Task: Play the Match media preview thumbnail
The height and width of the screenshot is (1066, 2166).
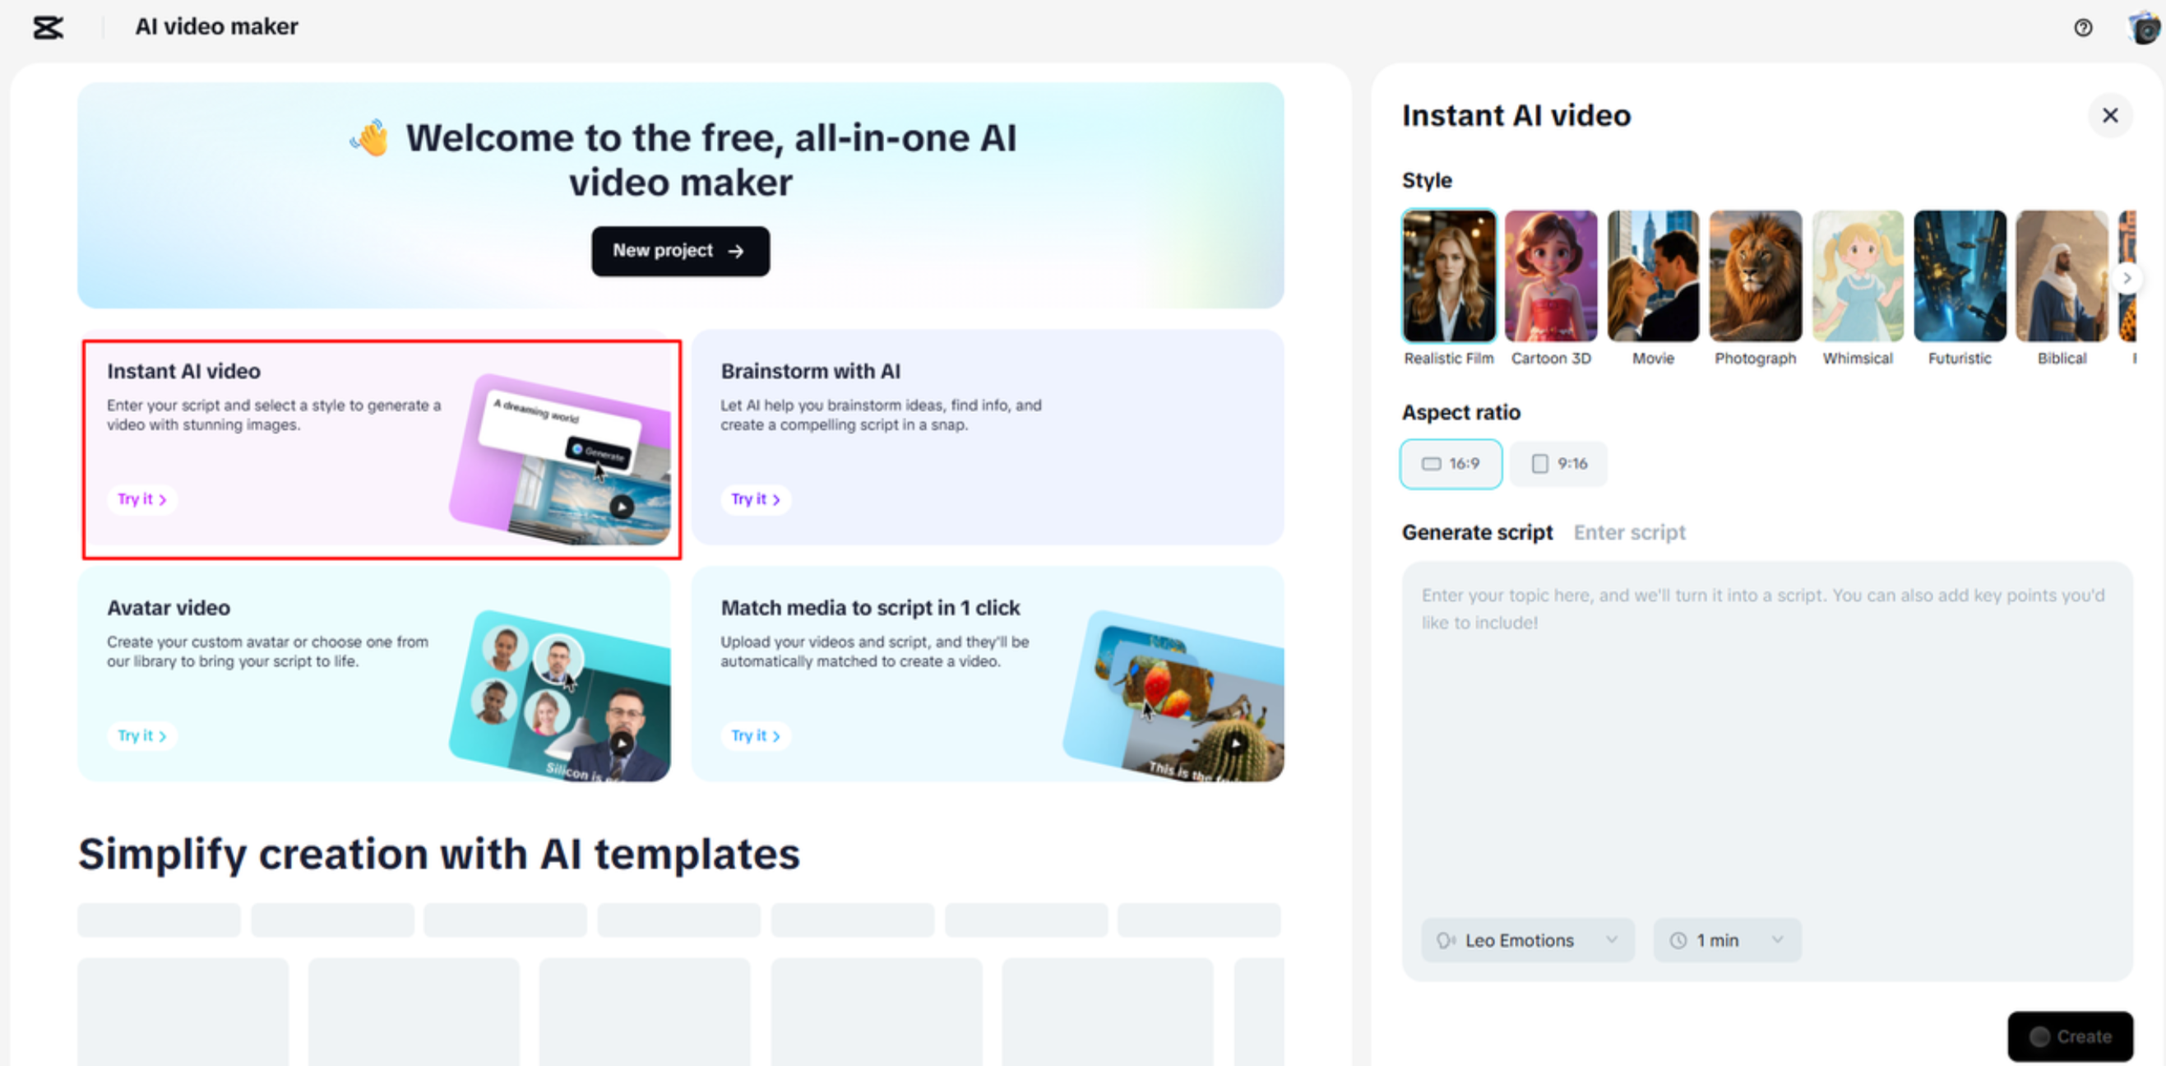Action: click(1235, 743)
